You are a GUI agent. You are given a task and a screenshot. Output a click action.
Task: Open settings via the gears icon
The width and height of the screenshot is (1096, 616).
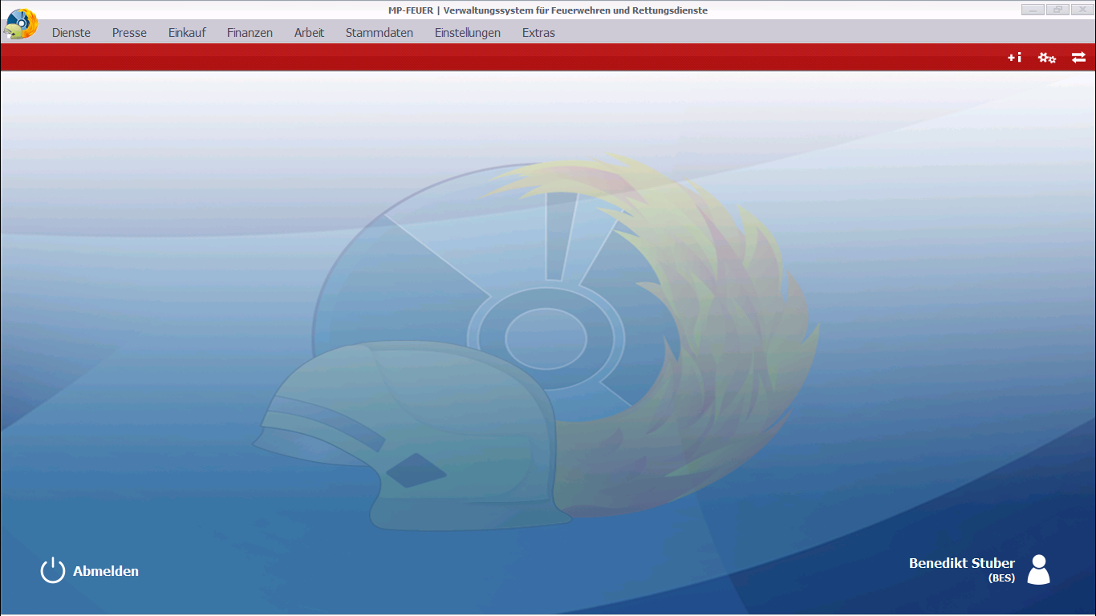pos(1047,58)
